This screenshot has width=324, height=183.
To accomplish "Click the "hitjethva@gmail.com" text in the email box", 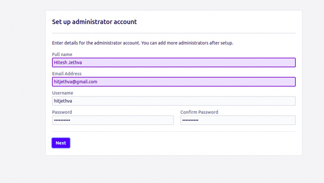I will pos(76,82).
